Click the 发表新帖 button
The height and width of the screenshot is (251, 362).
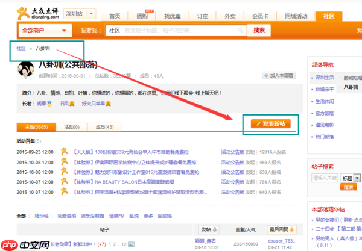[270, 124]
